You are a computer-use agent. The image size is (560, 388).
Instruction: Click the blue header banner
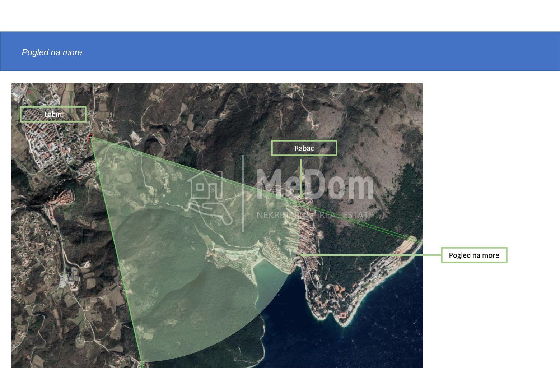coord(280,51)
